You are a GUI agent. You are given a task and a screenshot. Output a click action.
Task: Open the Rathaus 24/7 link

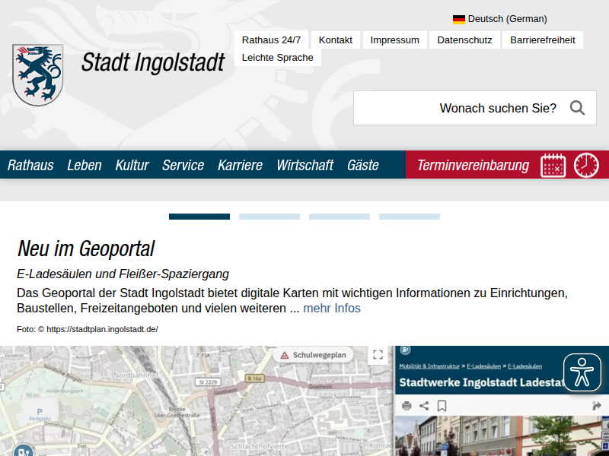271,40
